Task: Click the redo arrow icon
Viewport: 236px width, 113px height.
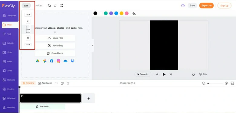Action: pyautogui.click(x=55, y=6)
